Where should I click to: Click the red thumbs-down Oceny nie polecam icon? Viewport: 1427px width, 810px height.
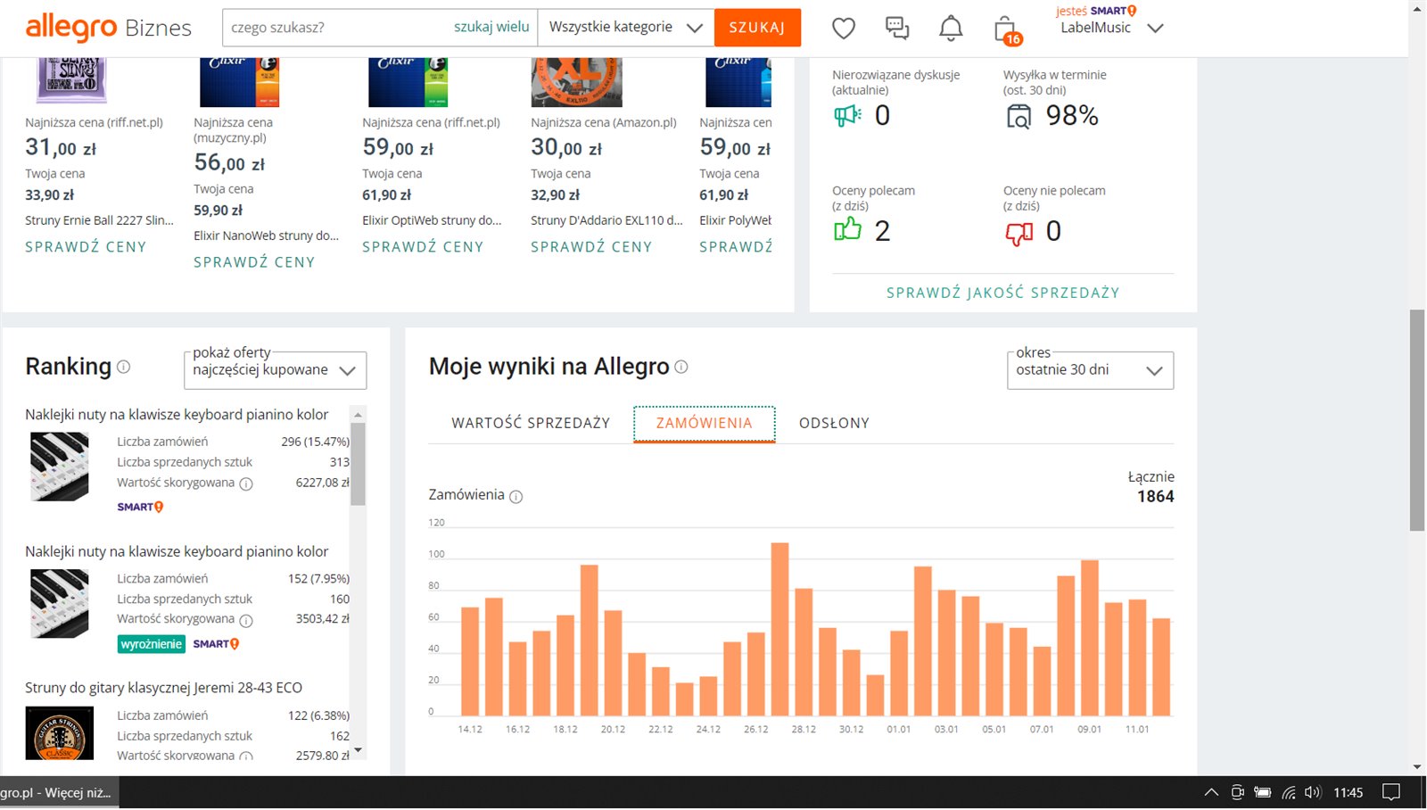click(x=1019, y=232)
